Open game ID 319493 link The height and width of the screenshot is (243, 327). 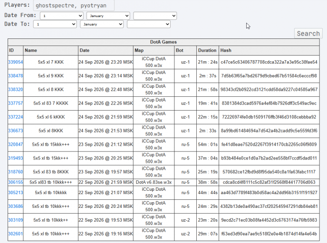[15, 158]
